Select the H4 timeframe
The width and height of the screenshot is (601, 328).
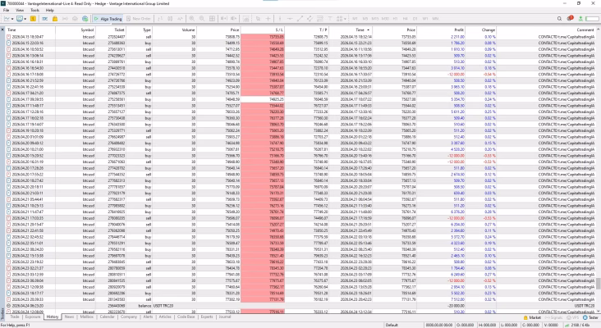point(405,18)
